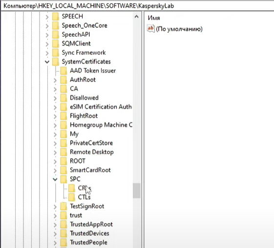Select the Sync Framework key label
The width and height of the screenshot is (274, 248).
coord(84,53)
